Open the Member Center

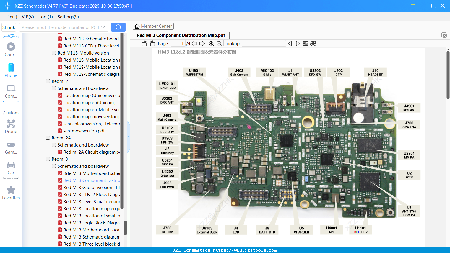[153, 26]
